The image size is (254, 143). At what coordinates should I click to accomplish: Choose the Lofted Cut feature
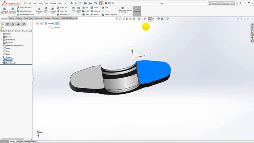click(62, 11)
